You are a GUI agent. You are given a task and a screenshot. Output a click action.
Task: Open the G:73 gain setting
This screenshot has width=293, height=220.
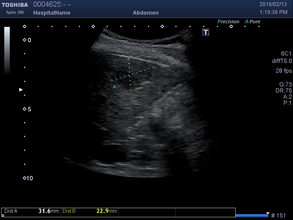[x=285, y=85]
